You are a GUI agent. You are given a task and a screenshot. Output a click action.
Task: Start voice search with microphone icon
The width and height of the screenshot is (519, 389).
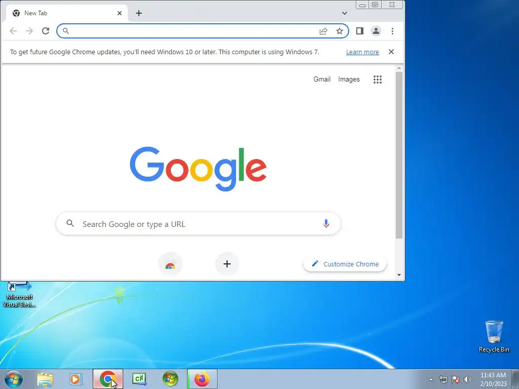click(326, 224)
